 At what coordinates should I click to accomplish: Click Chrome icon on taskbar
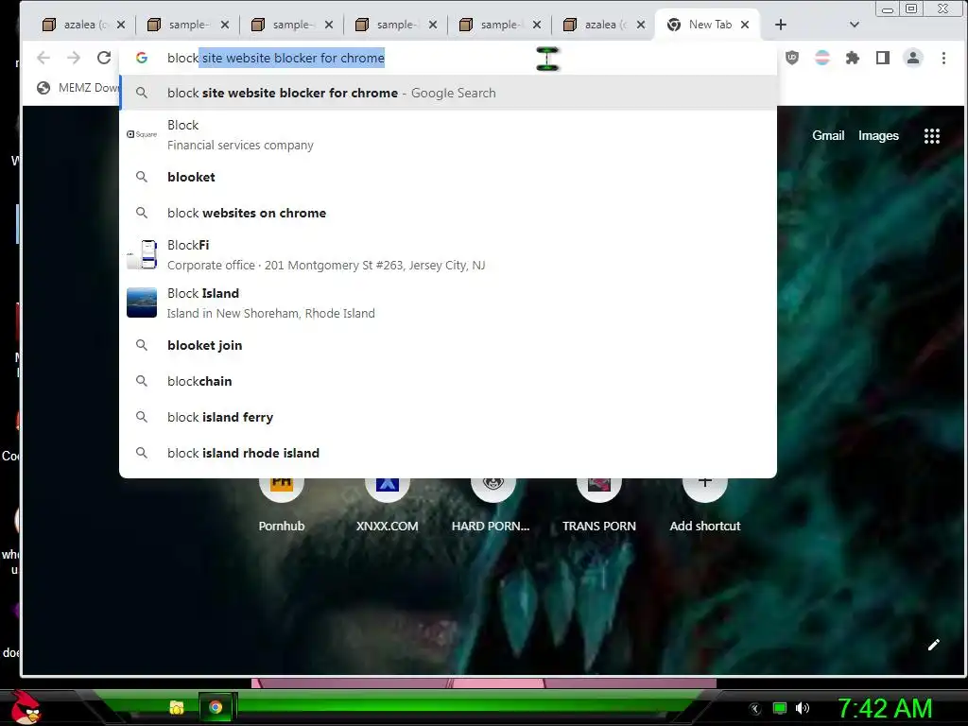click(x=216, y=707)
